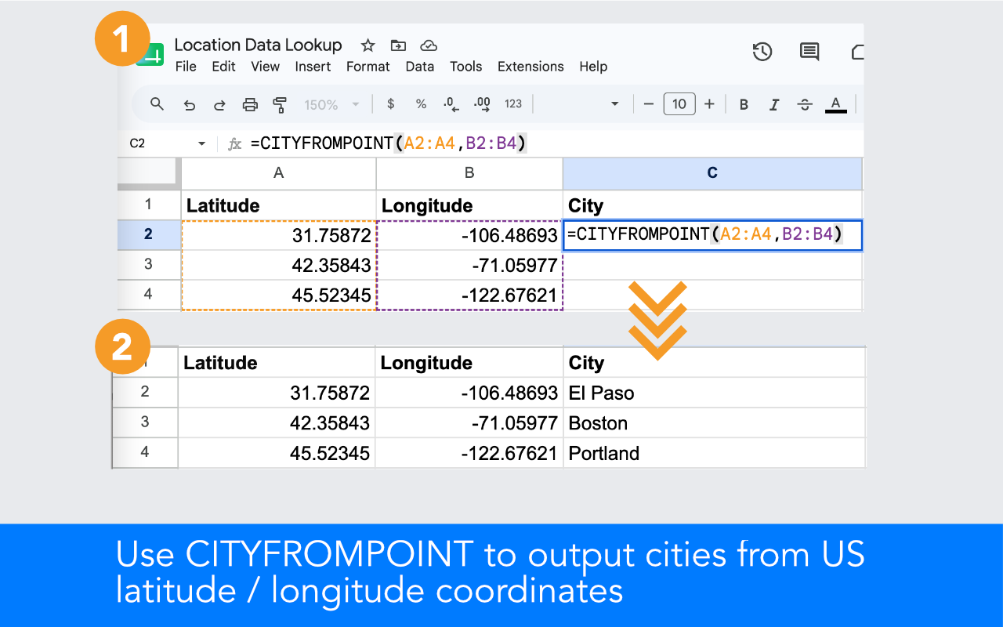Open the text color picker
Image resolution: width=1003 pixels, height=627 pixels.
pyautogui.click(x=836, y=104)
